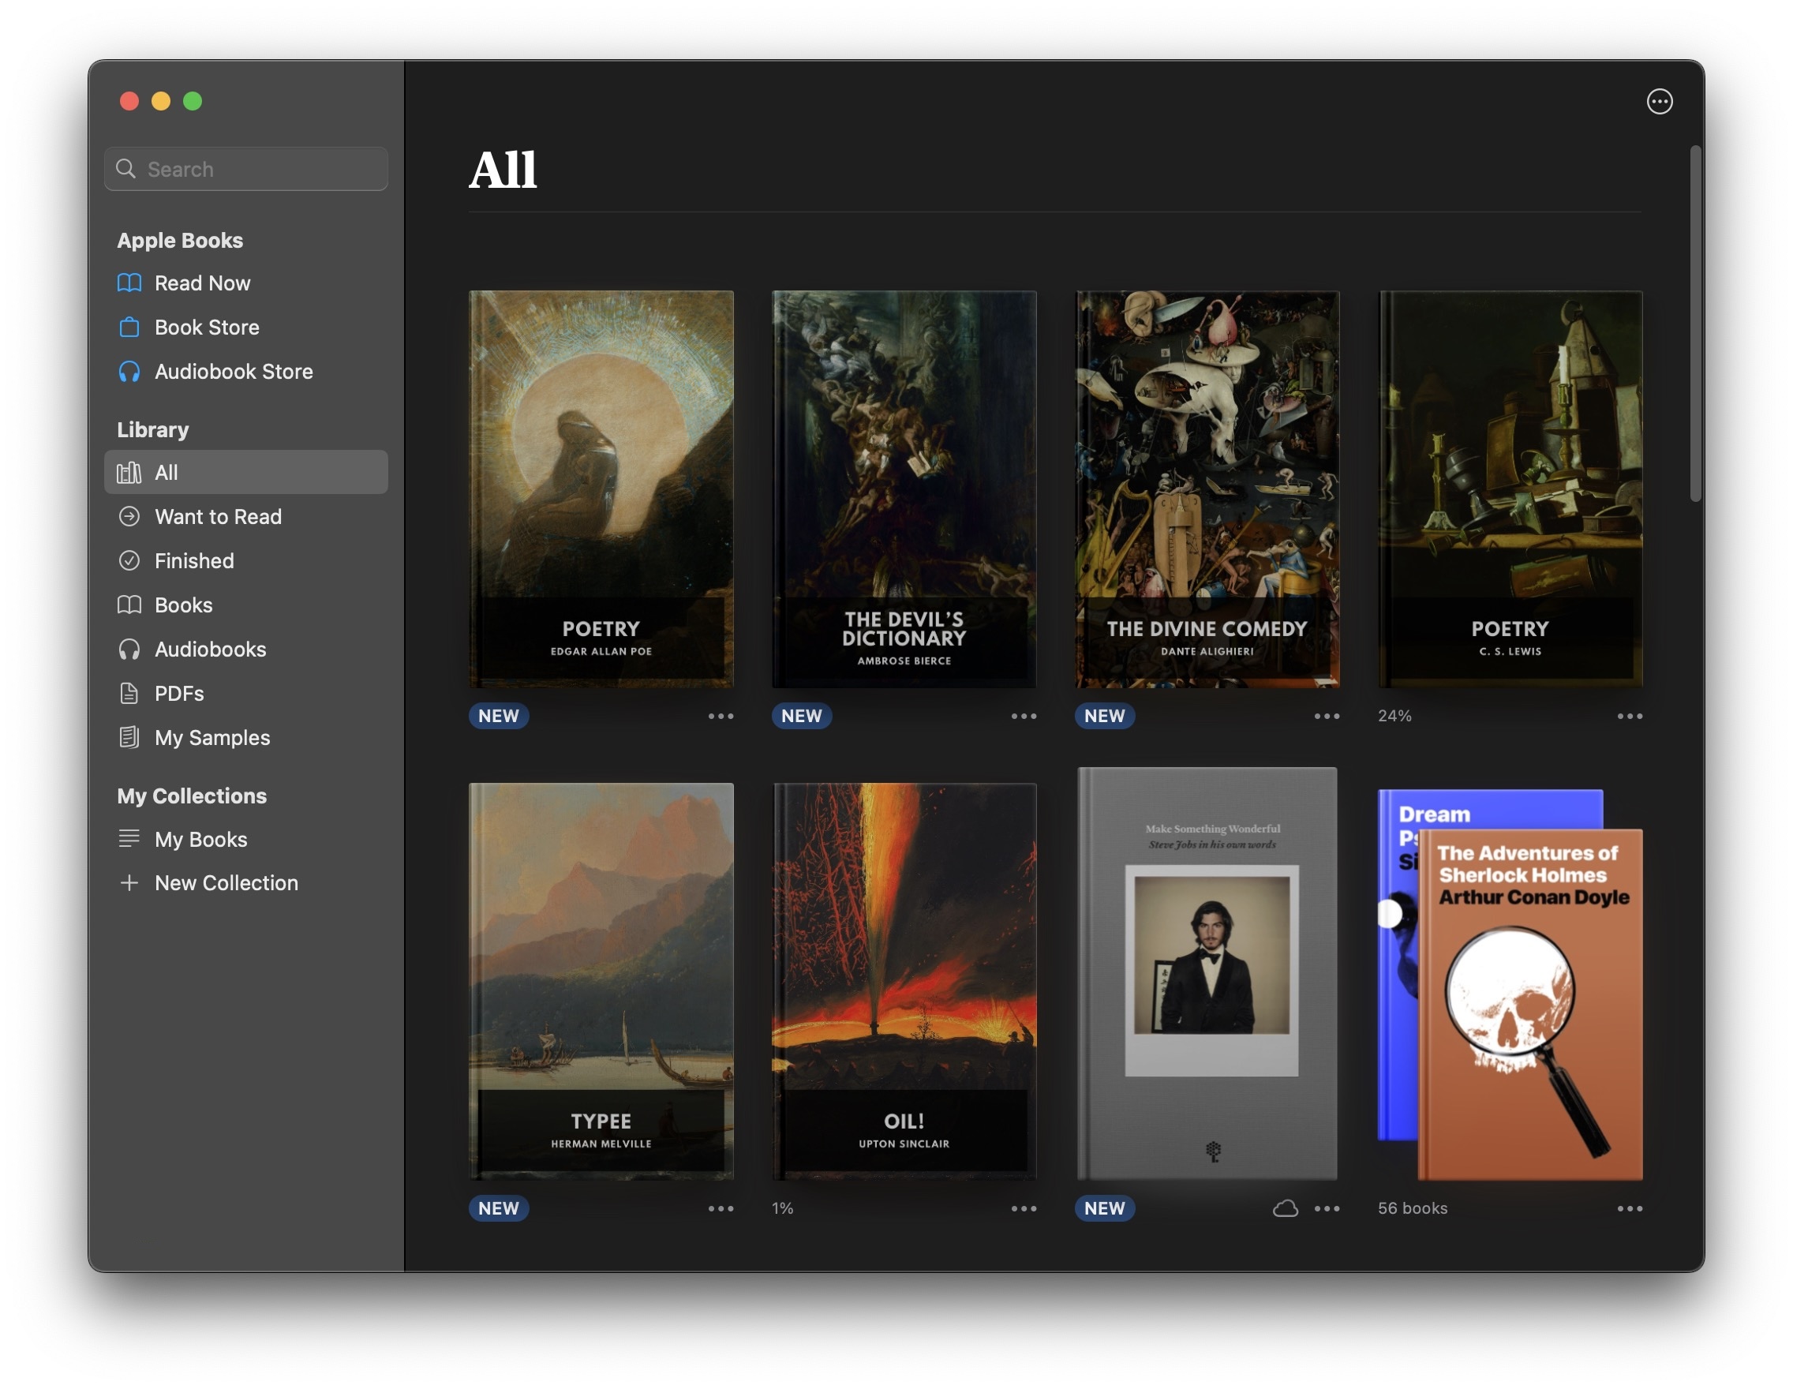Select Books in the Library sidebar

coord(184,605)
